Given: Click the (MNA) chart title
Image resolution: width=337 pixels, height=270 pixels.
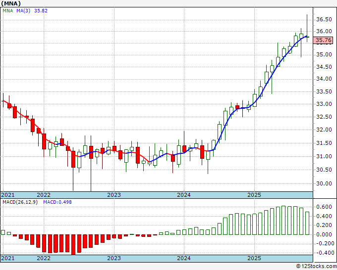Looking at the screenshot, I should pyautogui.click(x=11, y=3).
